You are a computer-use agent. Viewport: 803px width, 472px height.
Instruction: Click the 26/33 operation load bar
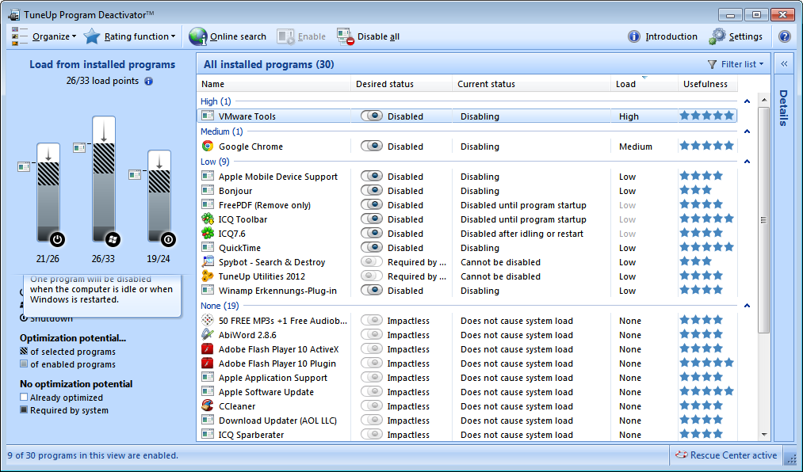[104, 179]
